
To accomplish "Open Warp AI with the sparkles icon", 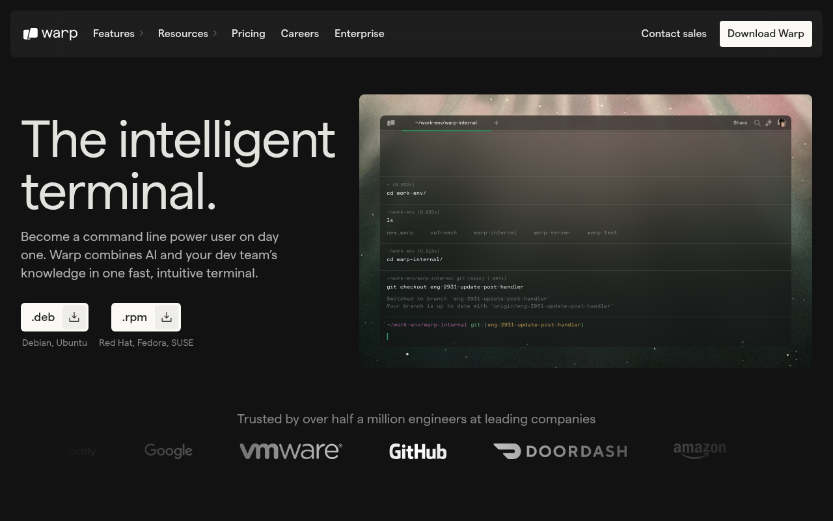I will [769, 122].
